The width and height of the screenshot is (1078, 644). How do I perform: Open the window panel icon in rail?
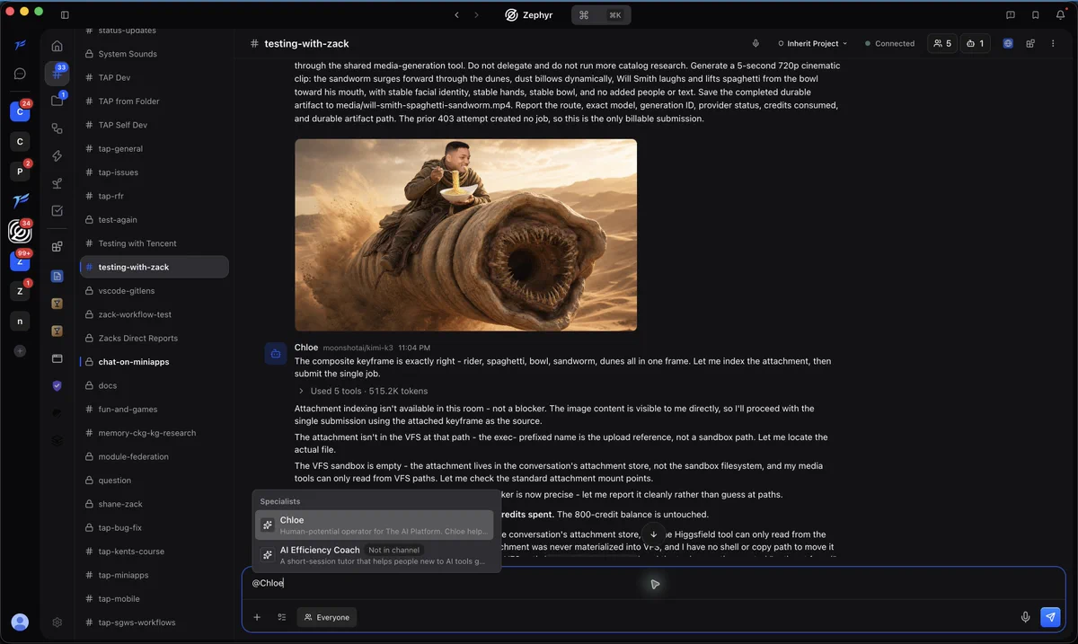coord(57,358)
